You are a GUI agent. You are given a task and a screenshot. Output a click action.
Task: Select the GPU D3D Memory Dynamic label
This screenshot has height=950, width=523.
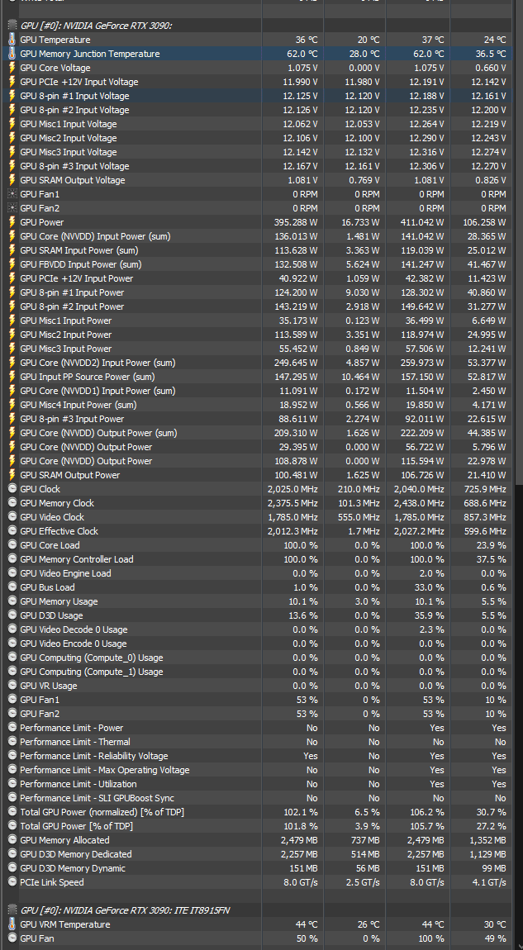tap(73, 868)
